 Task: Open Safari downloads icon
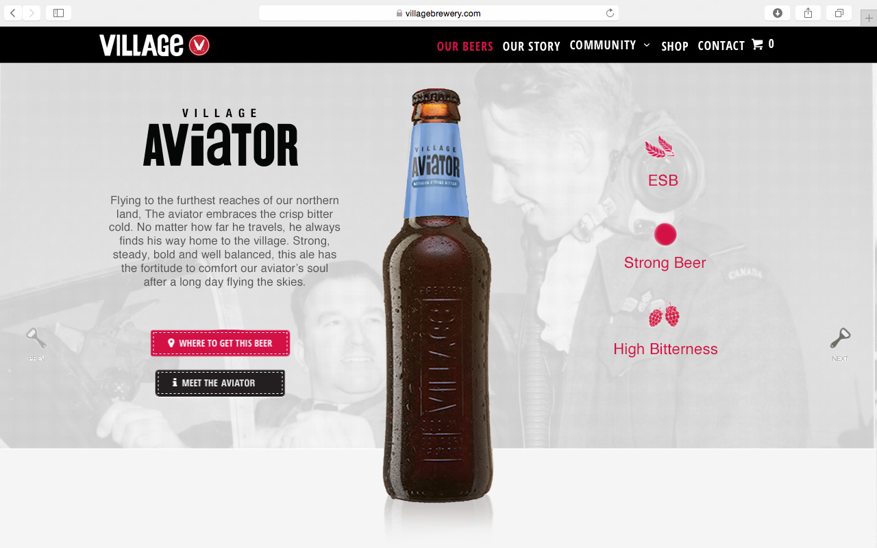pos(777,13)
